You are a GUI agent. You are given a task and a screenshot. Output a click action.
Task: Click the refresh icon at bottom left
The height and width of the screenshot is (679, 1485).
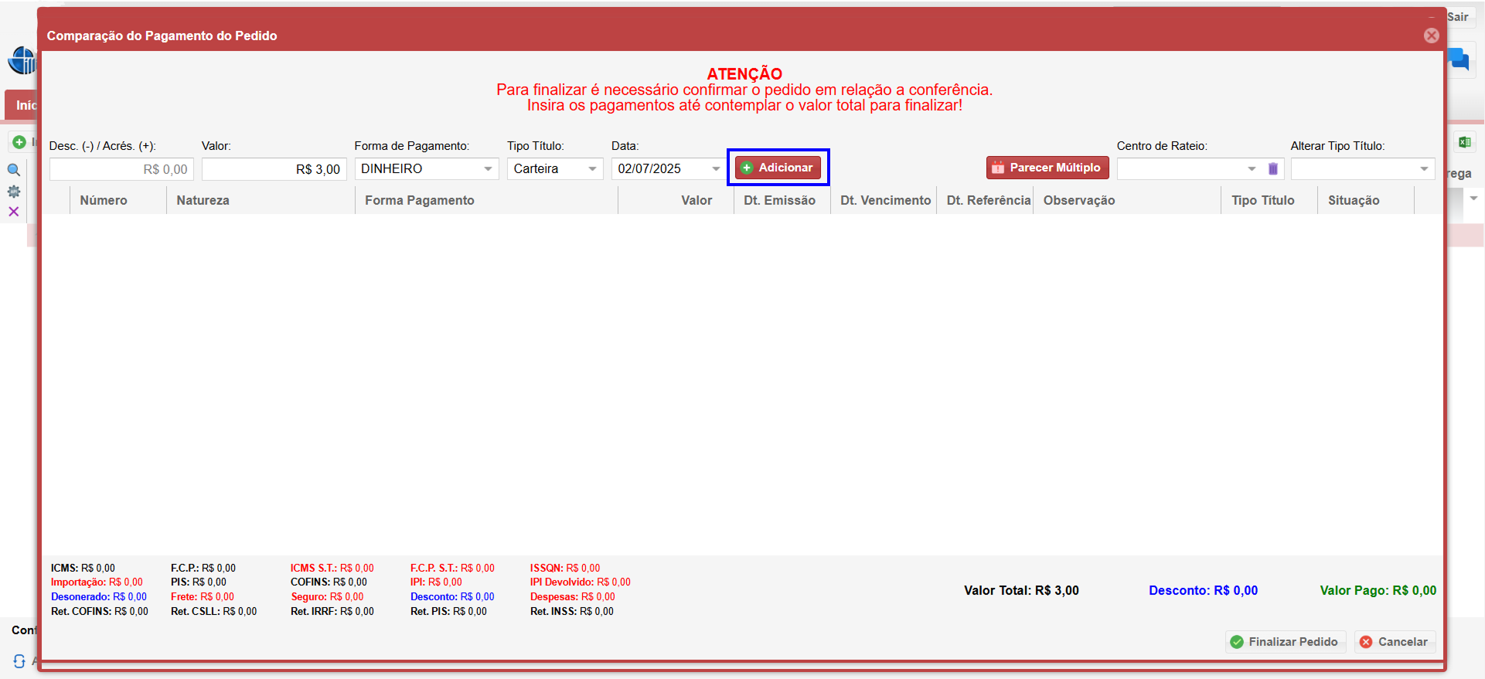click(x=19, y=661)
